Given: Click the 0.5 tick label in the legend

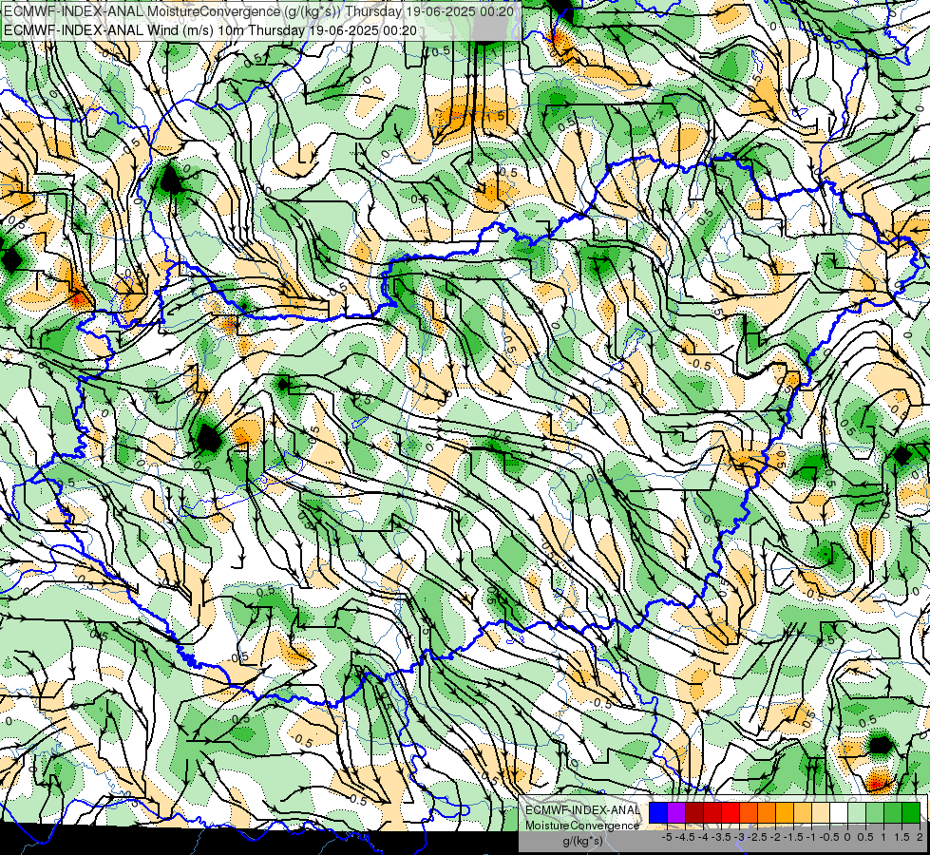Looking at the screenshot, I should (x=865, y=837).
